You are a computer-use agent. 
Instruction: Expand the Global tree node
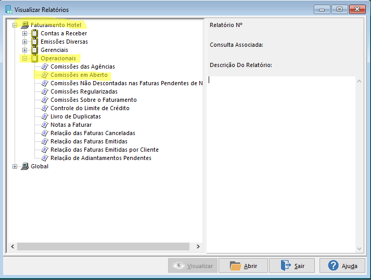coord(15,167)
